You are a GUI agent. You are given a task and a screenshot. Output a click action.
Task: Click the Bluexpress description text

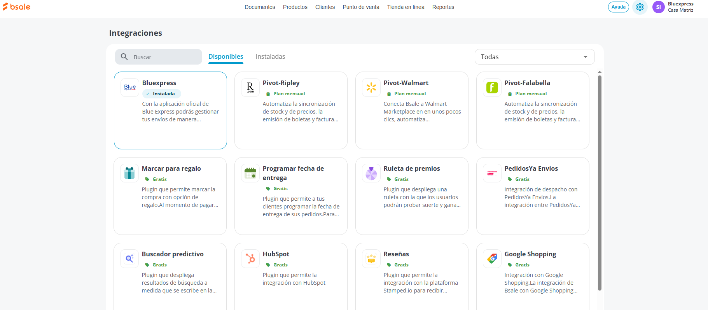coord(180,112)
